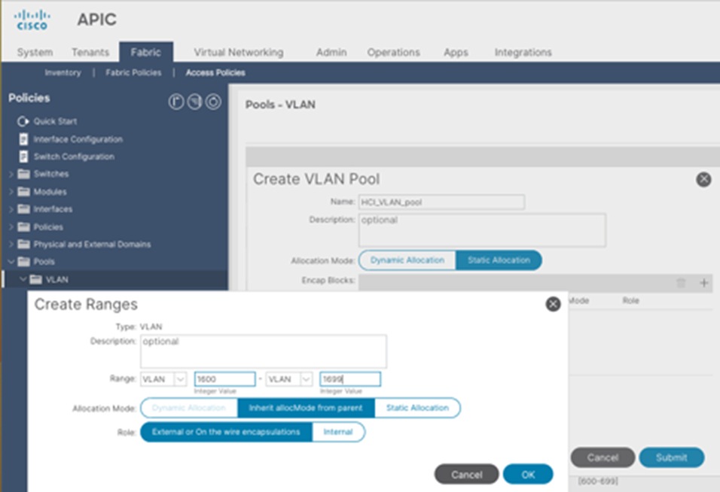Click the range end value field showing 1699

click(350, 379)
